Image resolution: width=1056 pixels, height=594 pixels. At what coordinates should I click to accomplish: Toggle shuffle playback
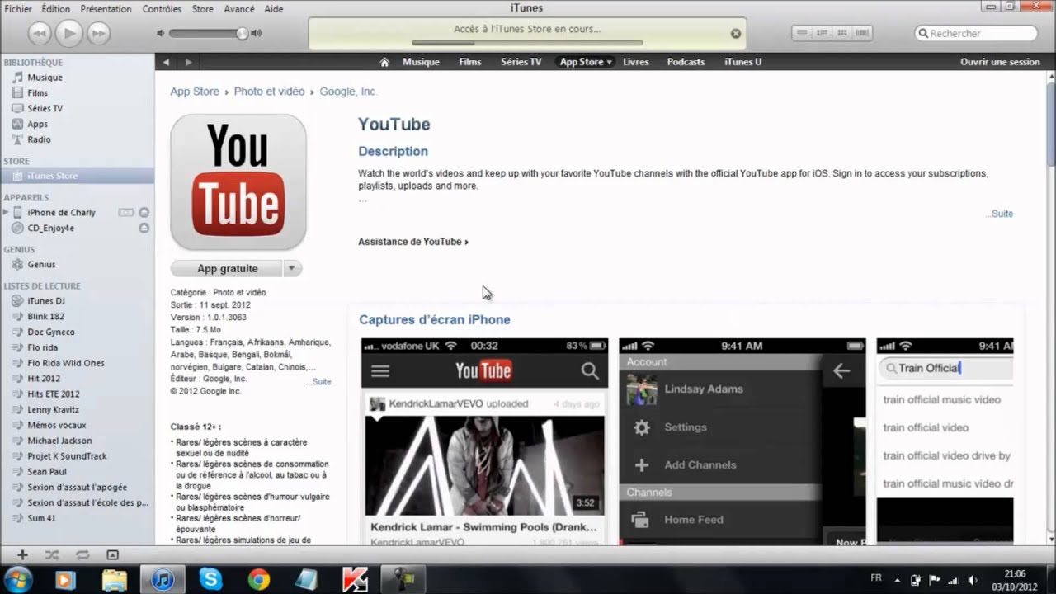pos(52,555)
